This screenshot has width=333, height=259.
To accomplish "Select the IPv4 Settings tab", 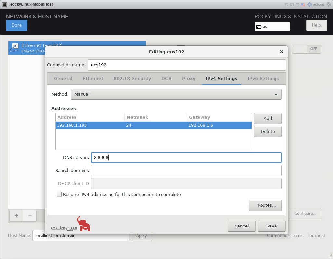I will tap(221, 78).
